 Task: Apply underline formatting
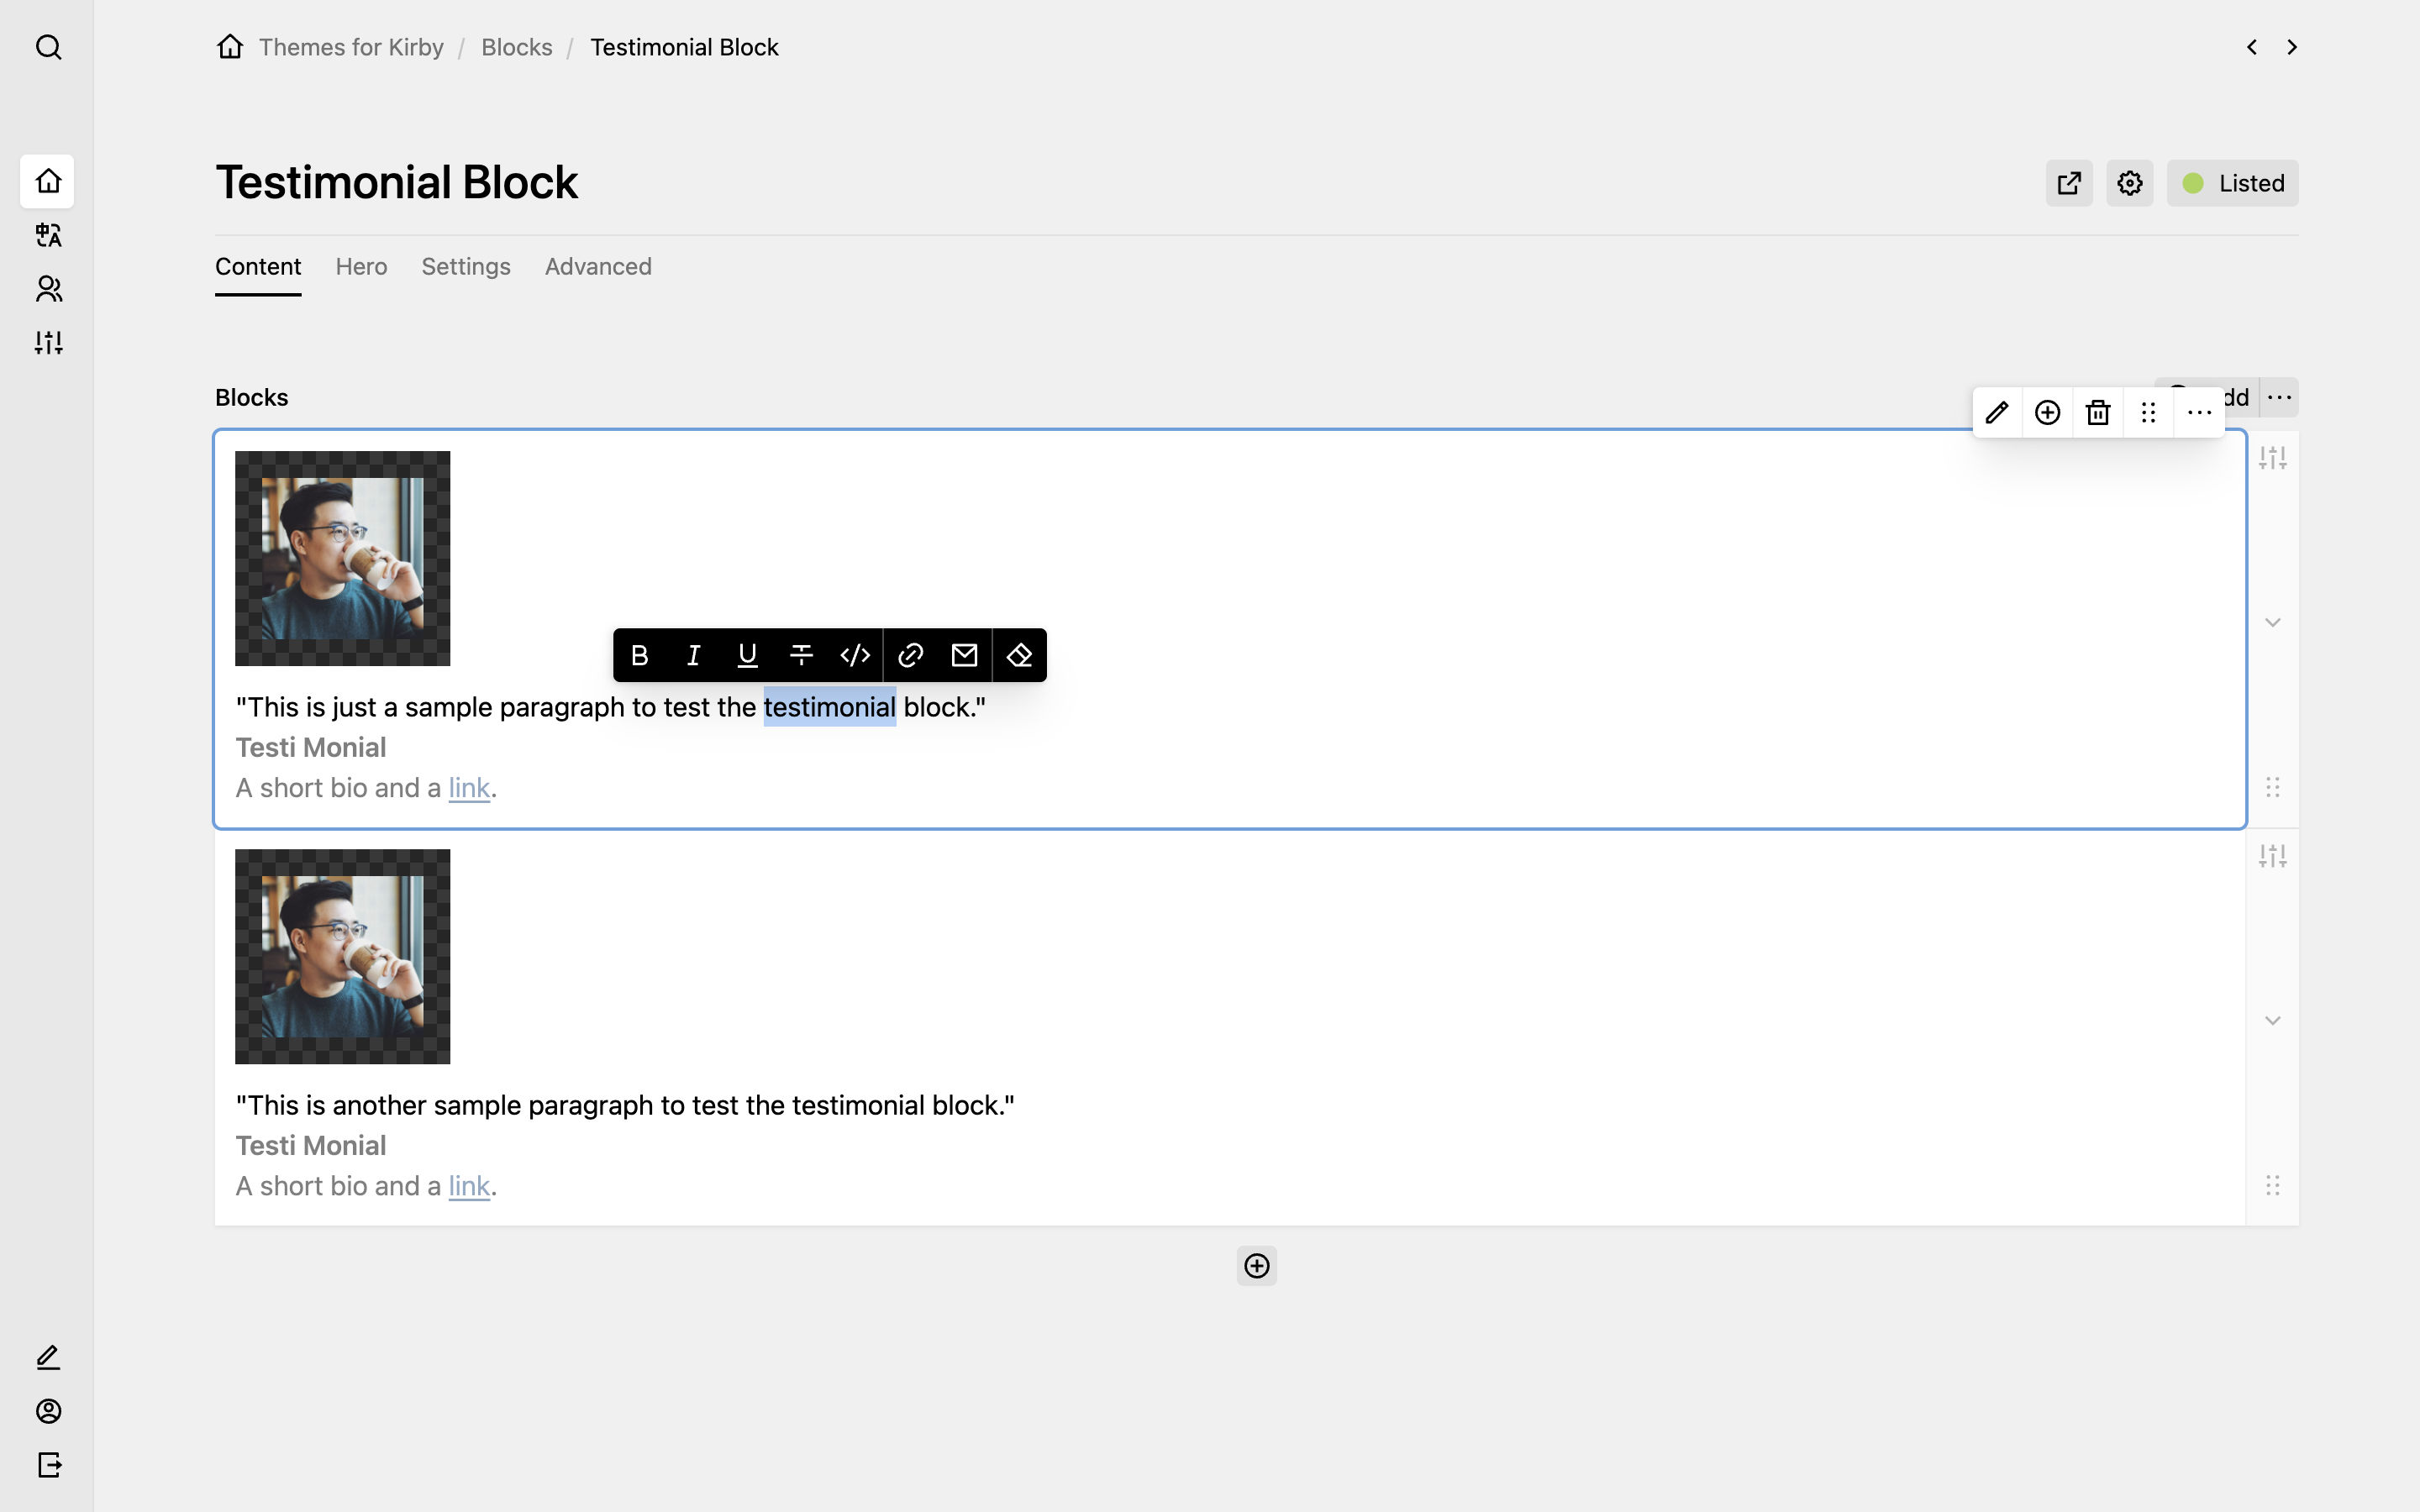[748, 655]
